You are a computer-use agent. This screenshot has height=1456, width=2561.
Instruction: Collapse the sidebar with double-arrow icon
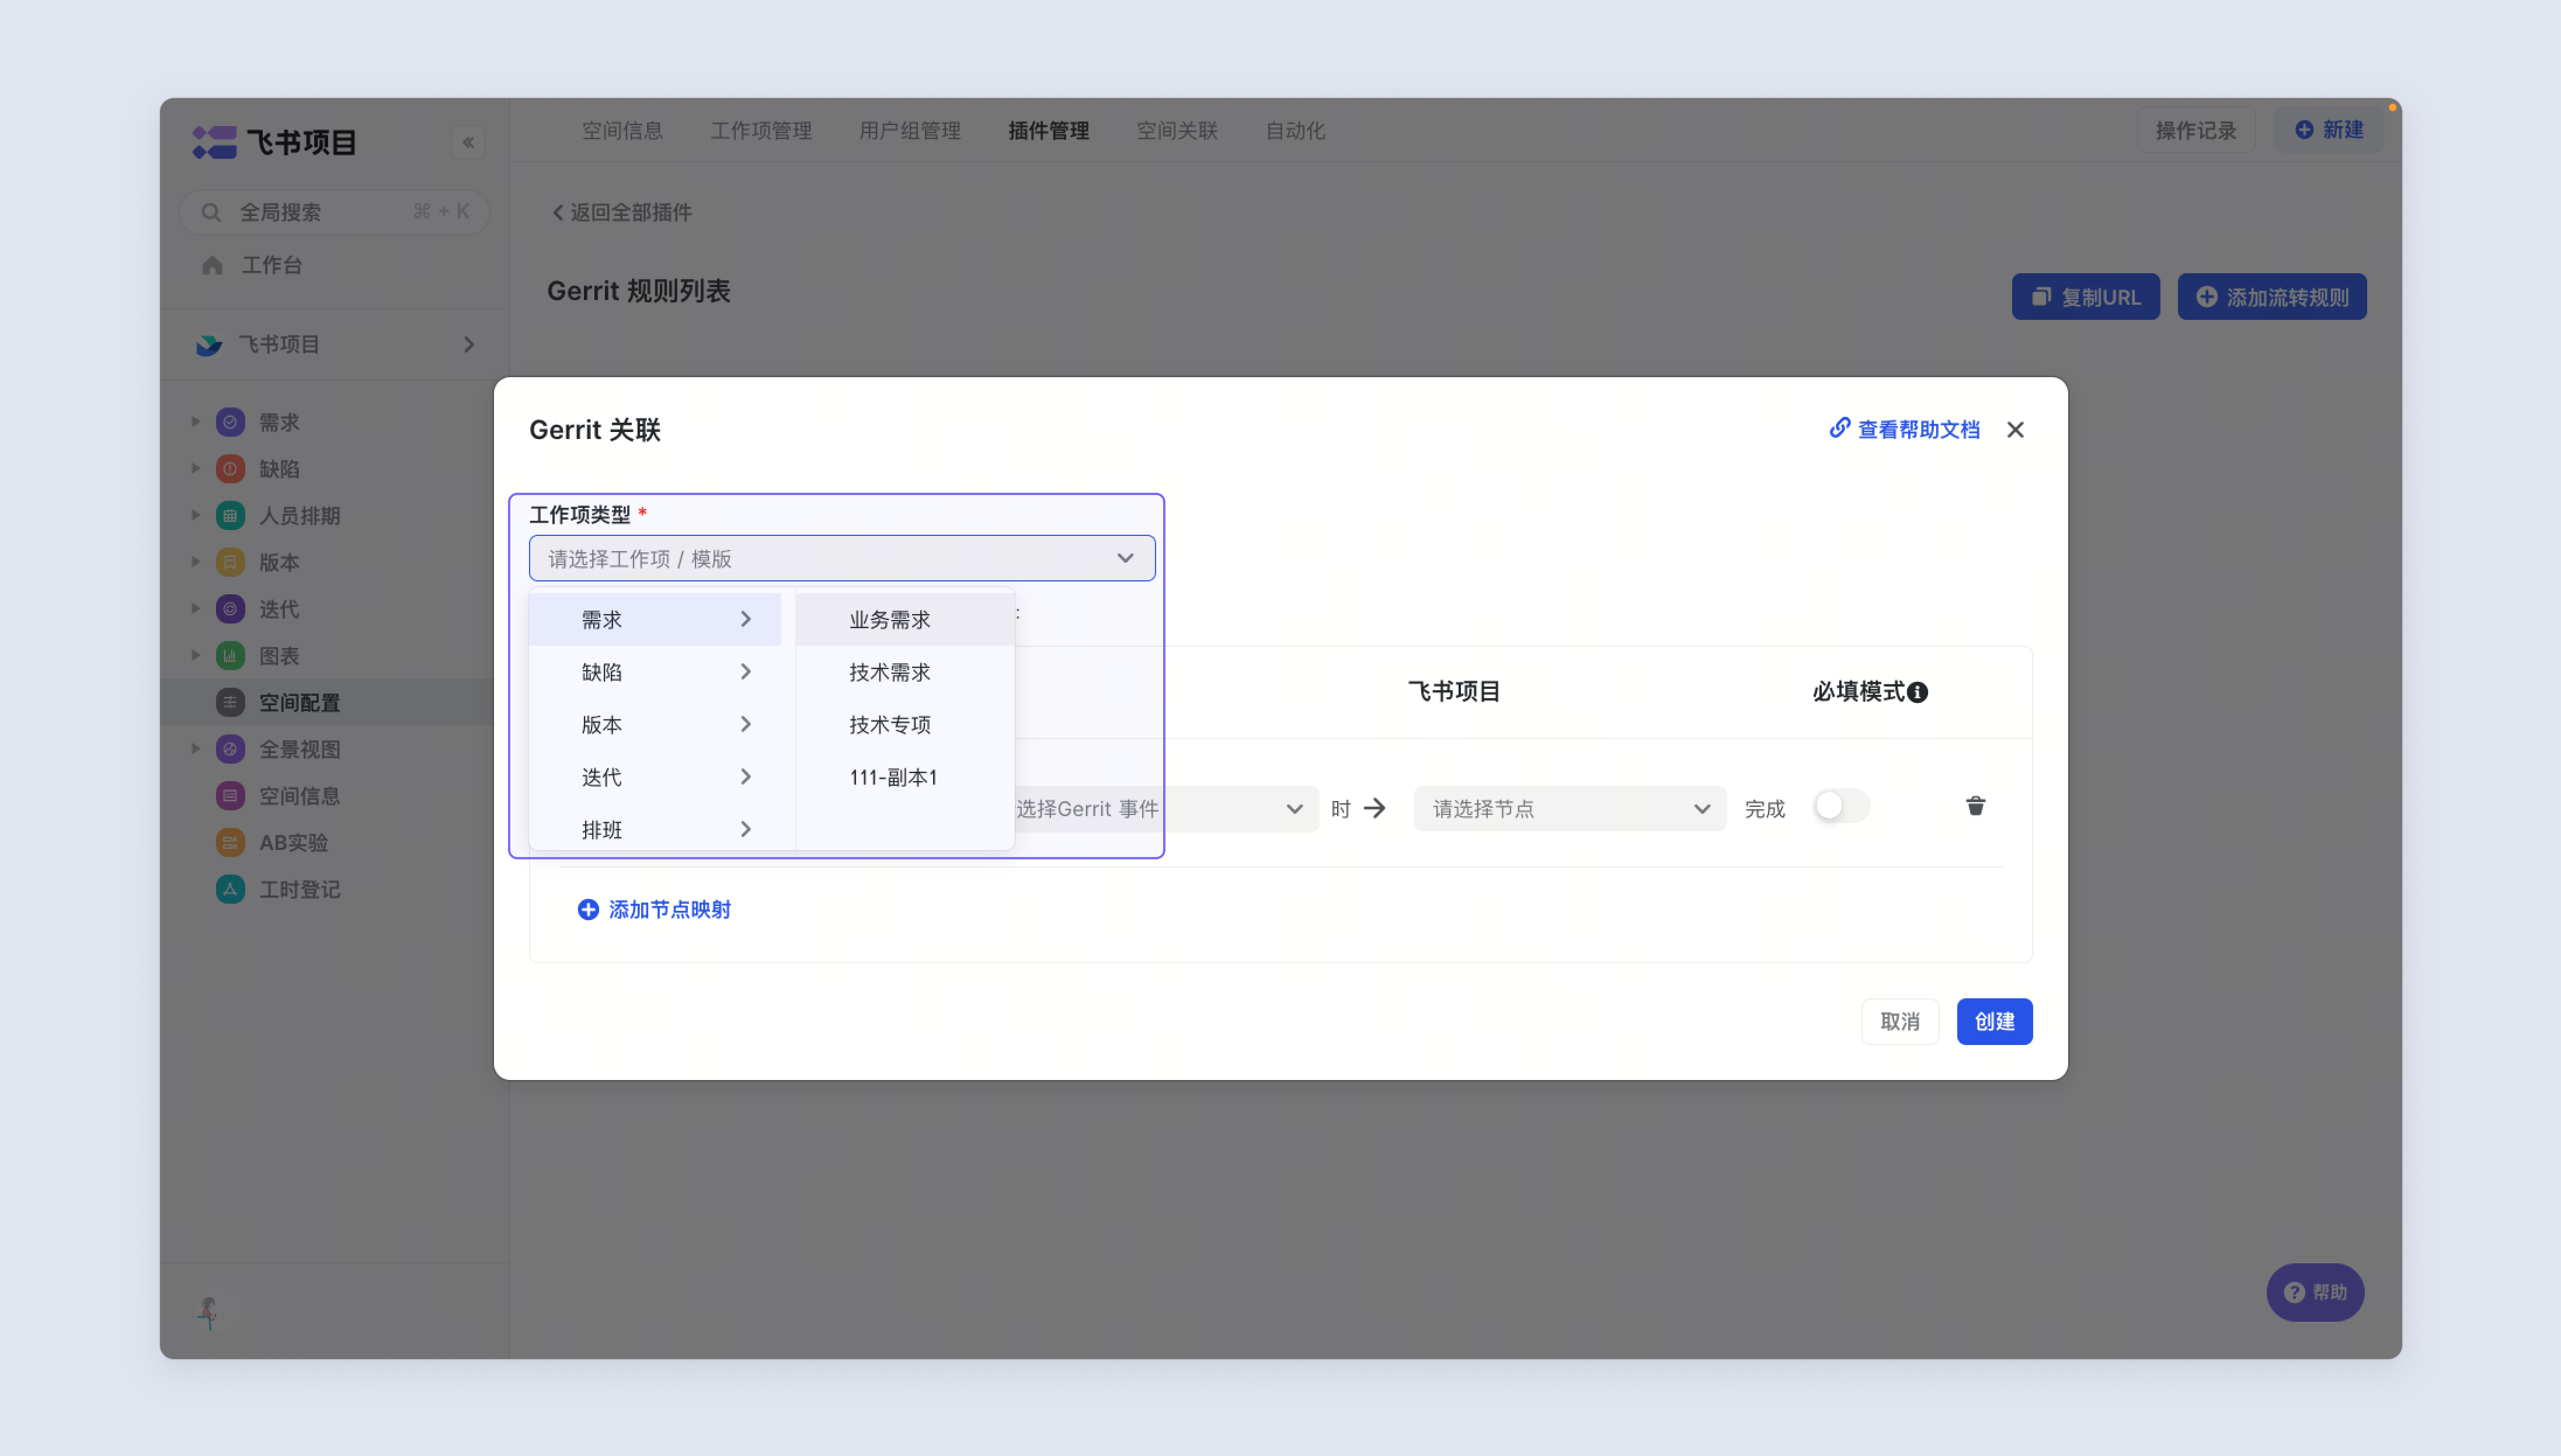click(x=468, y=142)
